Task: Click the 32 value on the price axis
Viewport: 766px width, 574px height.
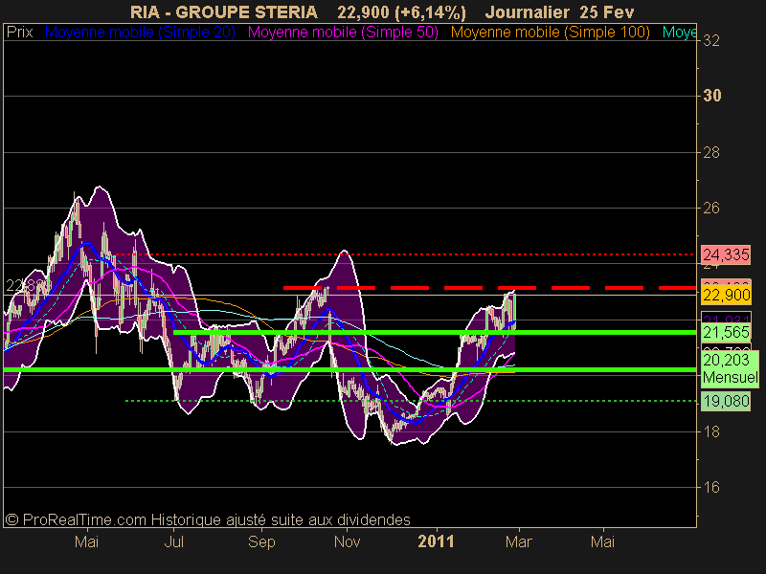Action: coord(711,40)
